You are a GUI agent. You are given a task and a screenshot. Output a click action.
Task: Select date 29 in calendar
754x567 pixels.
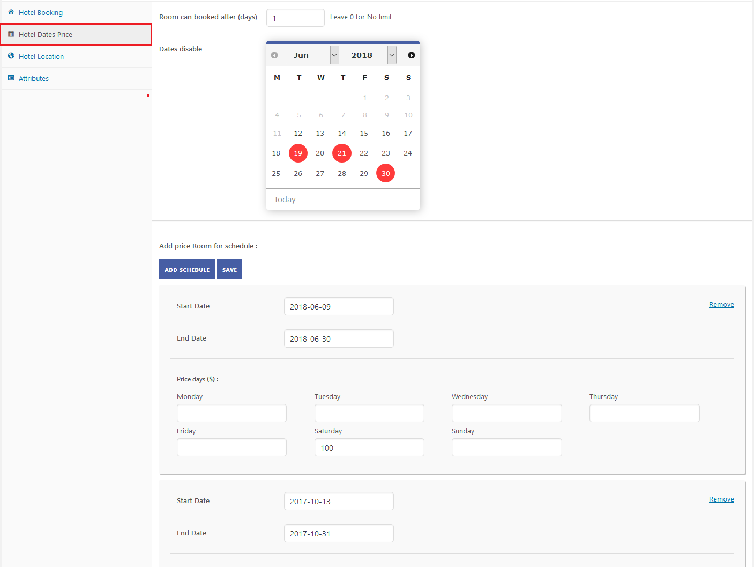click(x=364, y=174)
